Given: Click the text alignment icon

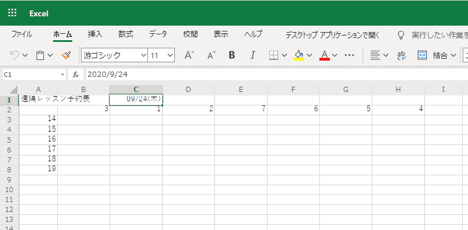Looking at the screenshot, I should [x=375, y=55].
